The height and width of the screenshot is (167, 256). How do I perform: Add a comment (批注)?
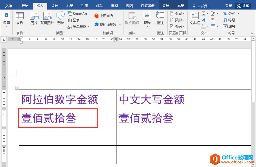coord(160,18)
